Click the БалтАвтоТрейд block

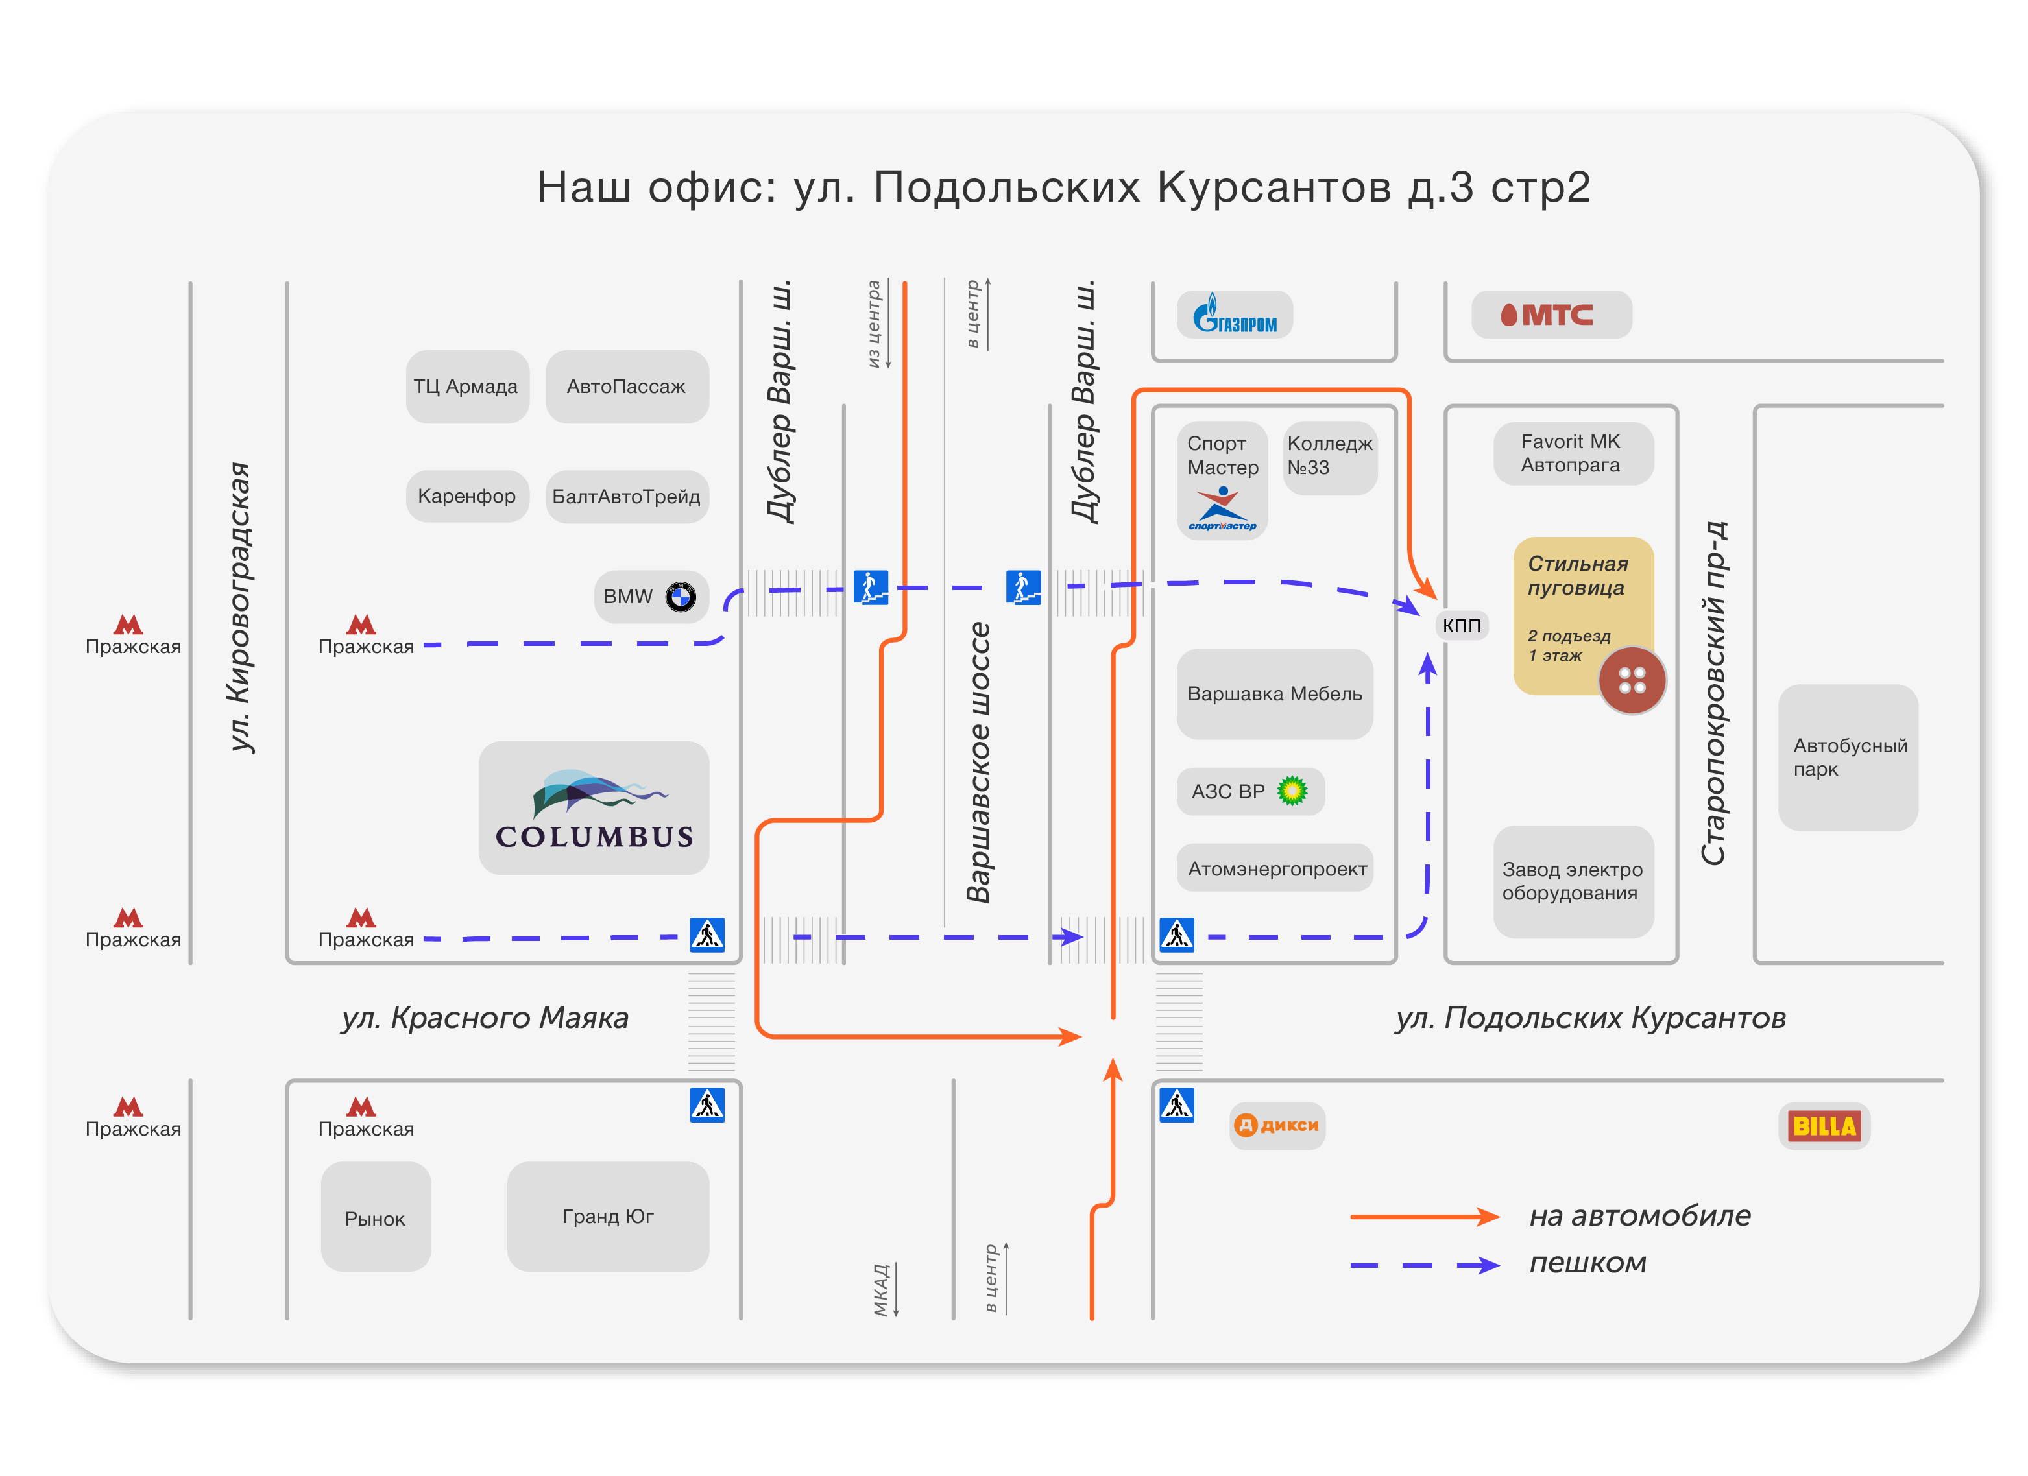pyautogui.click(x=627, y=496)
